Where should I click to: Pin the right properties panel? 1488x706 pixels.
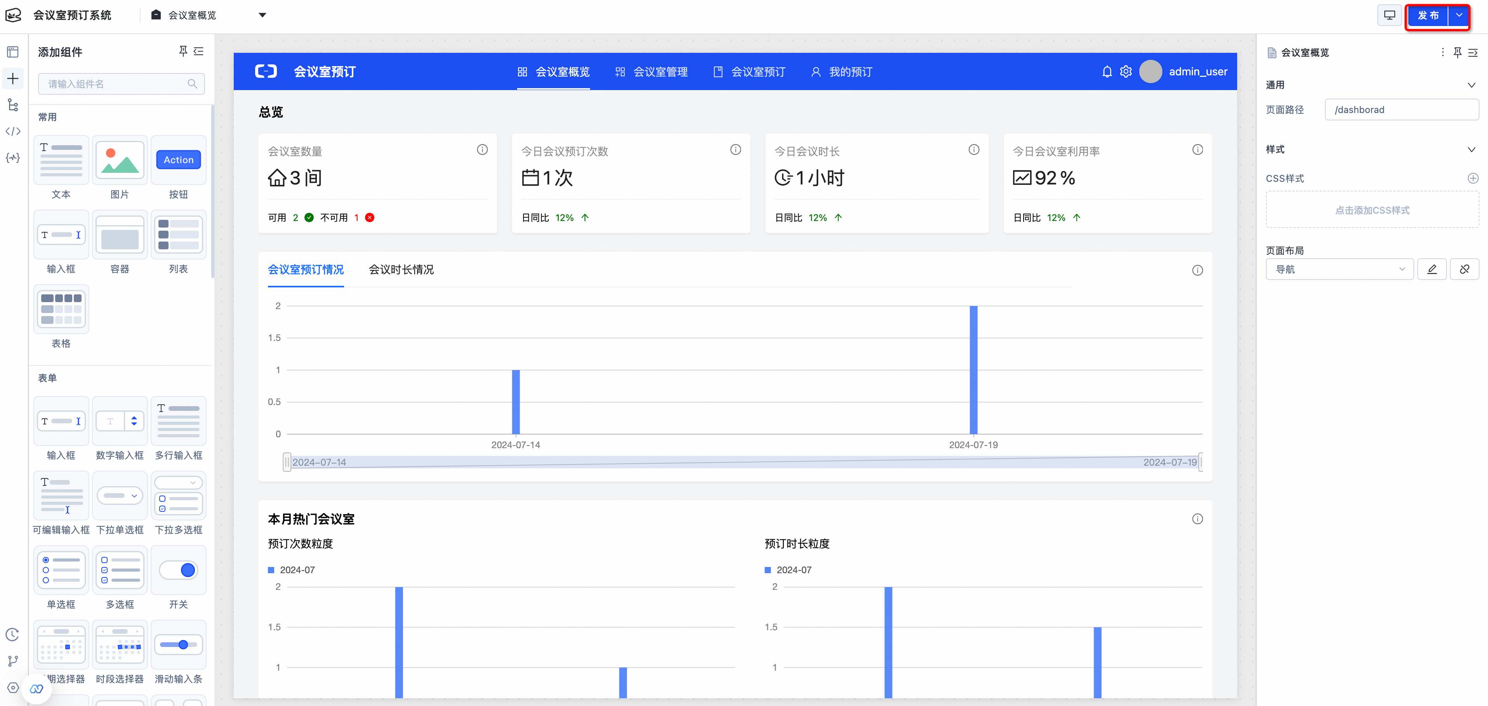1457,52
